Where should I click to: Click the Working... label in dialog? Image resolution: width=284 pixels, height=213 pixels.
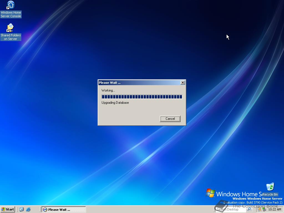point(108,90)
